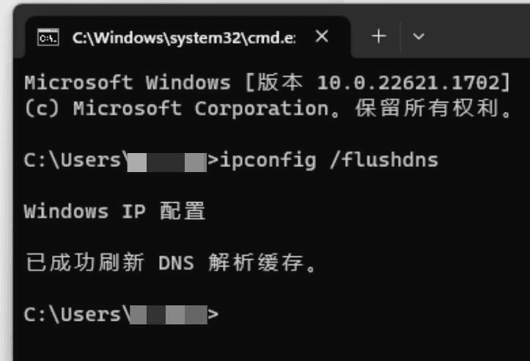Viewport: 530px width, 361px height.
Task: Click C:\Users in the first prompt line
Action: [x=72, y=160]
